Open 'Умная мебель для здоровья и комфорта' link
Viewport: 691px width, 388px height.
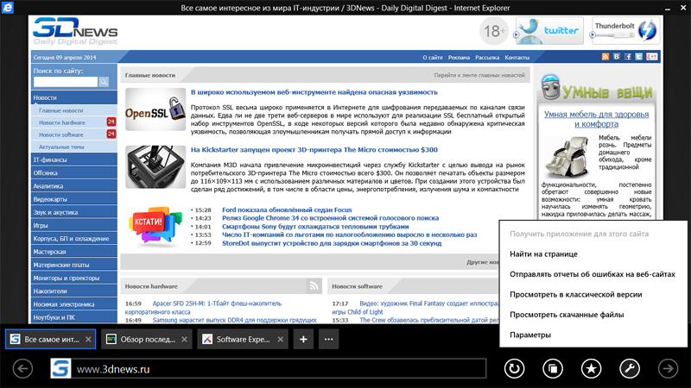tap(596, 119)
